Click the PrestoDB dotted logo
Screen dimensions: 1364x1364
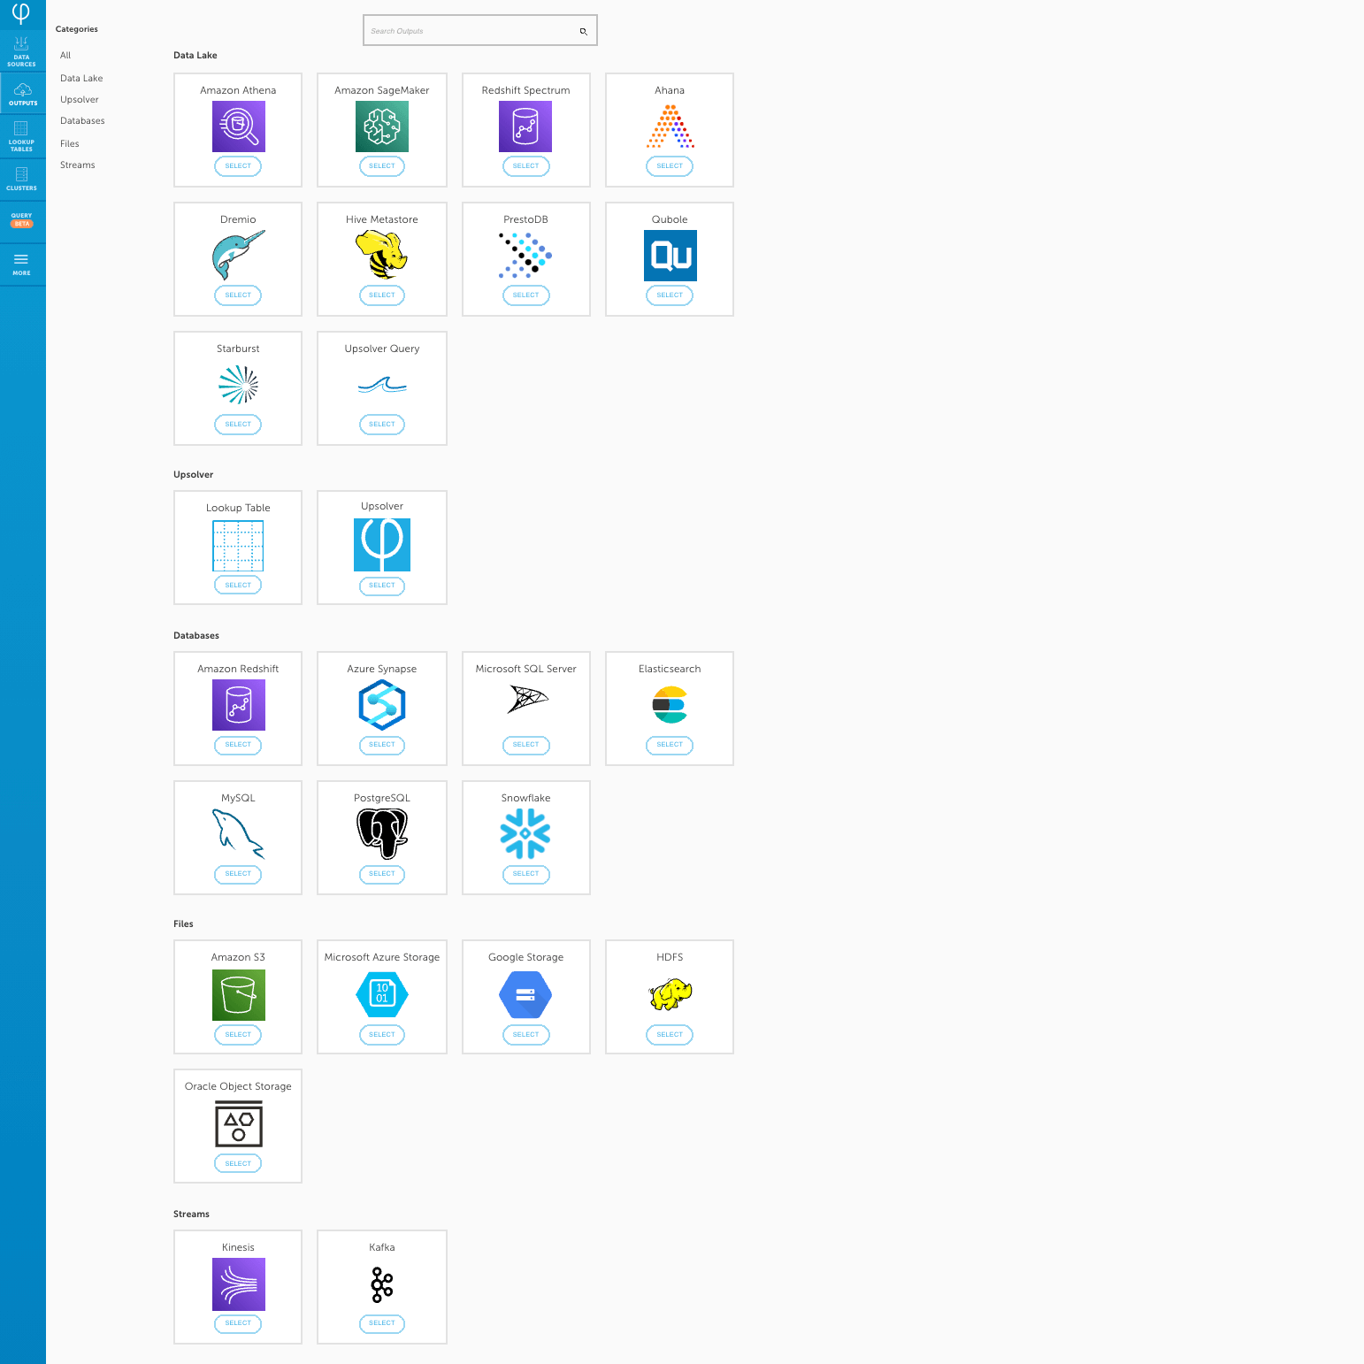click(x=525, y=256)
